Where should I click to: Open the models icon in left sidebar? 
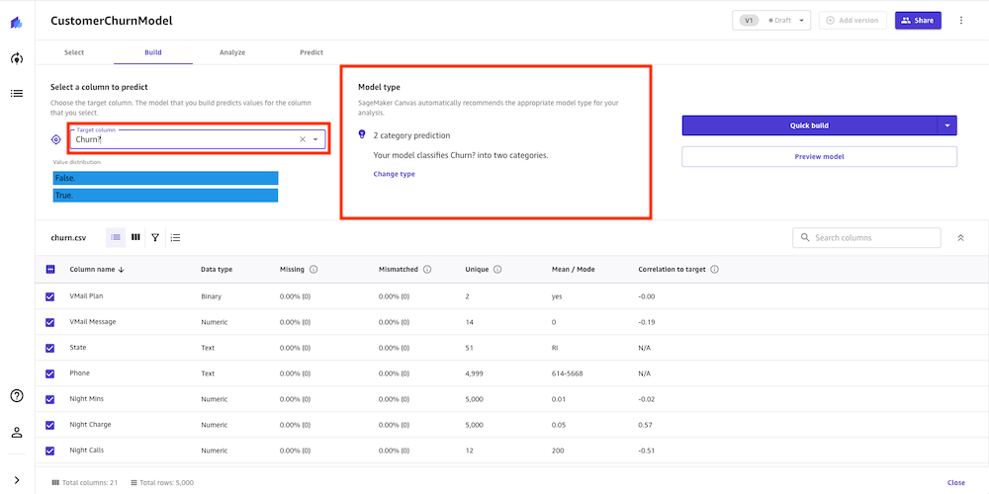coord(17,58)
